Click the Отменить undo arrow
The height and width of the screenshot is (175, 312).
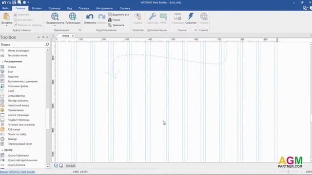tap(90, 17)
